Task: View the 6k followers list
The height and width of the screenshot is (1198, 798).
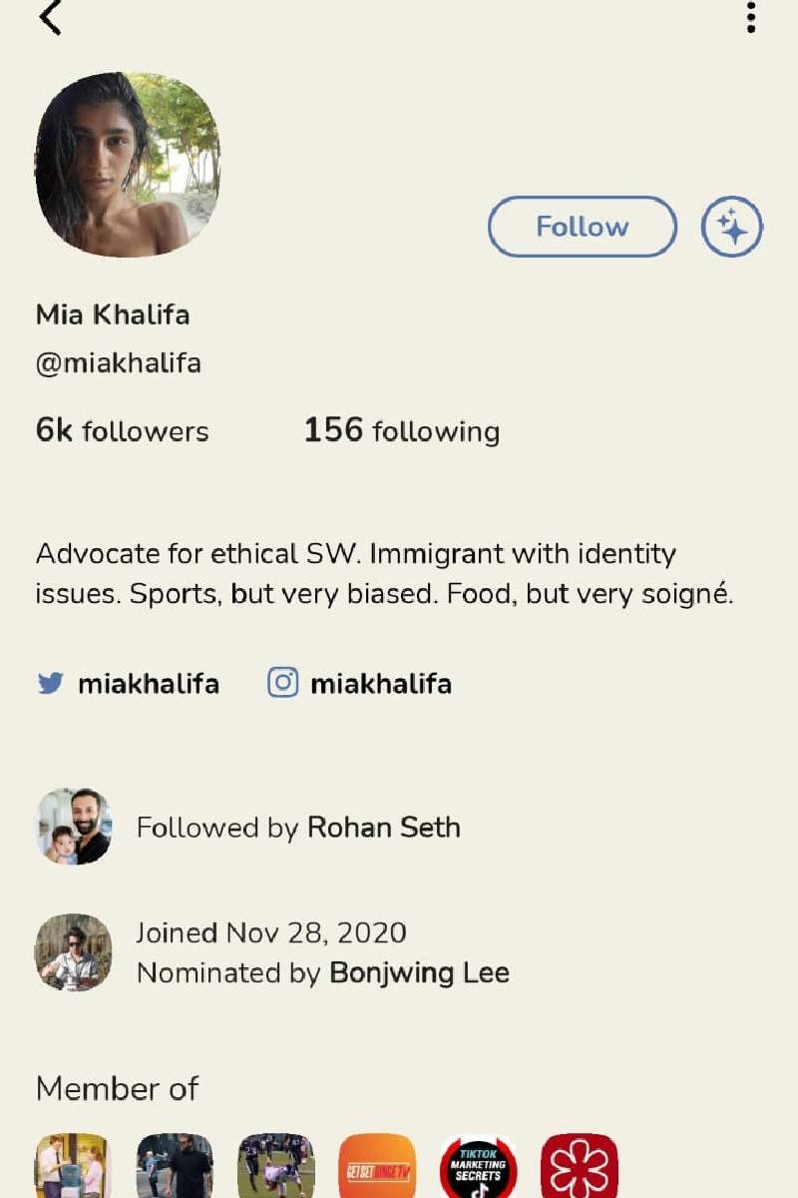Action: pyautogui.click(x=122, y=430)
